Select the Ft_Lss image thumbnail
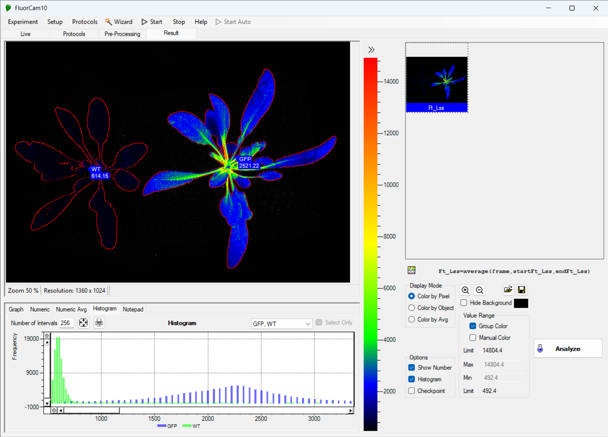The width and height of the screenshot is (608, 437). coord(437,83)
